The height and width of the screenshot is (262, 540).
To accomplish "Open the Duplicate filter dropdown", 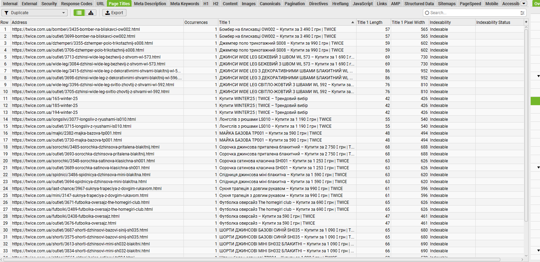I will (35, 13).
